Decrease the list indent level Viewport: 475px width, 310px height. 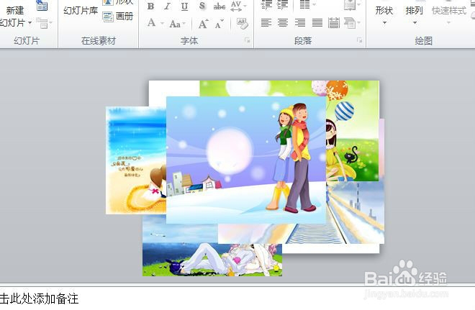(266, 4)
